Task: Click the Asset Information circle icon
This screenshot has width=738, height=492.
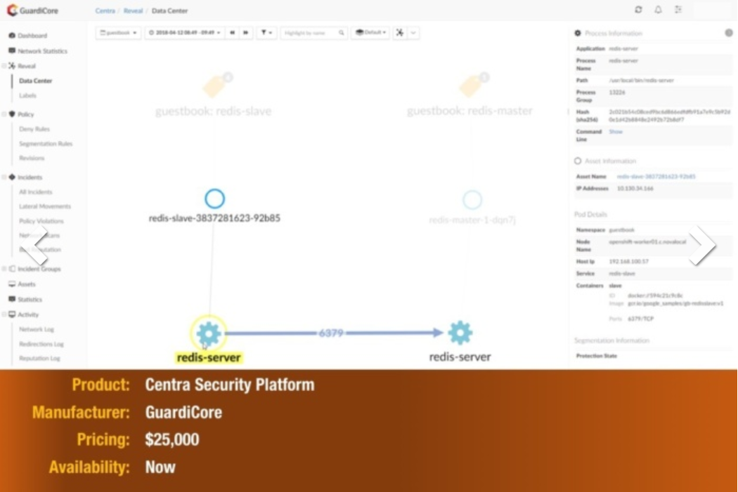Action: [x=578, y=161]
